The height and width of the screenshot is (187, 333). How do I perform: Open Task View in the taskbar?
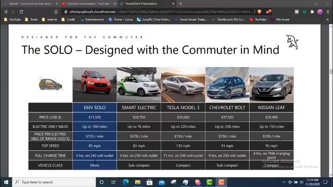[x=113, y=182]
